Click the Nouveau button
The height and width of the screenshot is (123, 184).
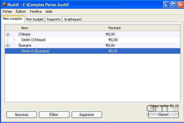[x=22, y=115]
